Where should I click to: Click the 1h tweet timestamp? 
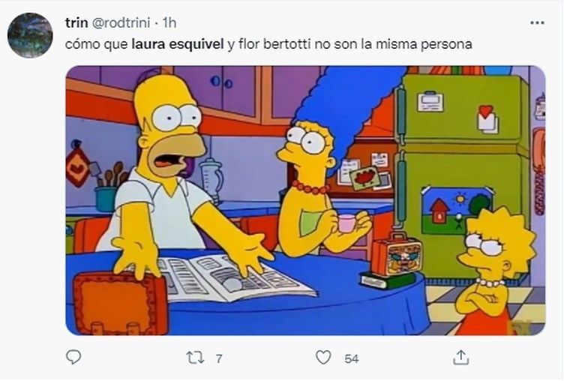click(169, 23)
